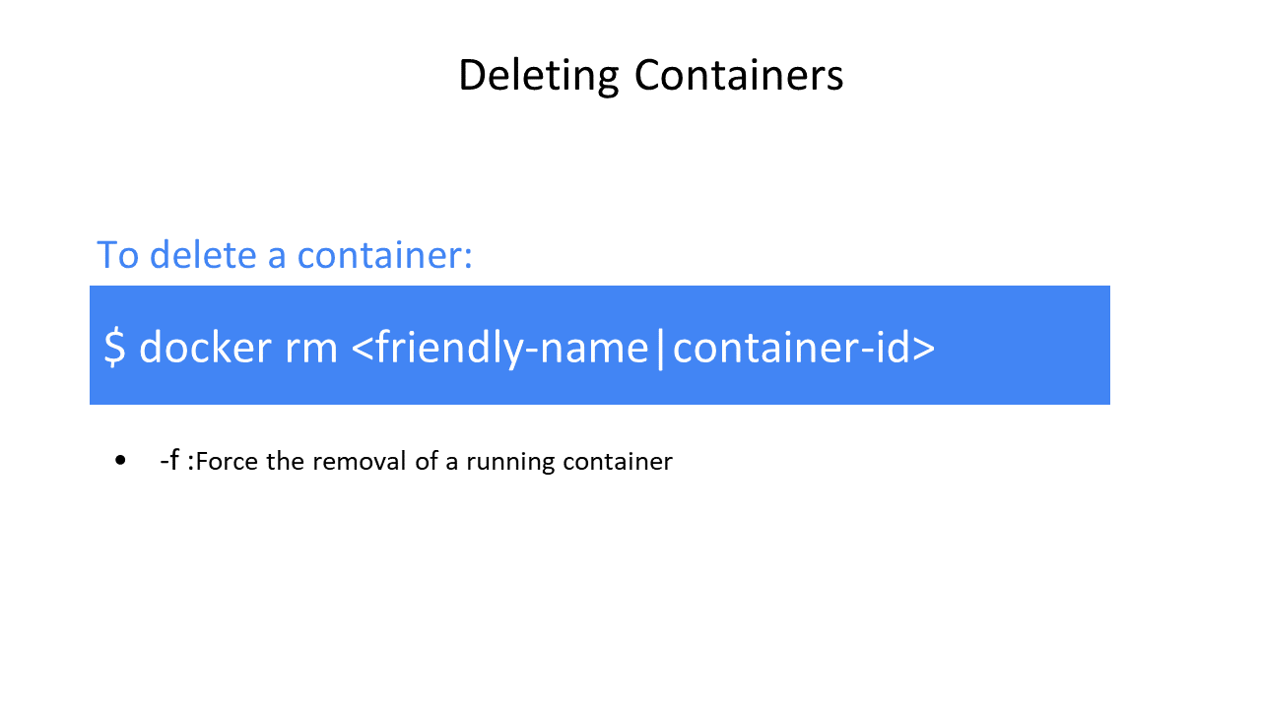1261x709 pixels.
Task: Click the pipe separator in command
Action: click(x=659, y=348)
